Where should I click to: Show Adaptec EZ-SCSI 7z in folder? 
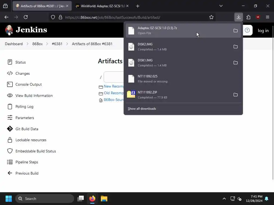[235, 31]
